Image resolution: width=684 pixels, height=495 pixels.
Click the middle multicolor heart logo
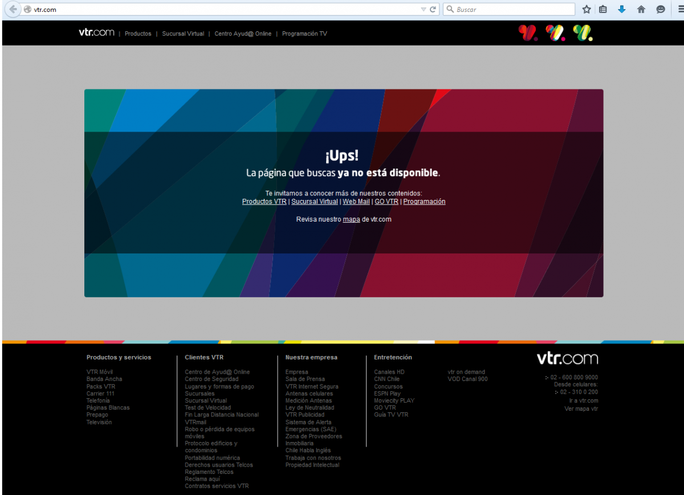point(555,33)
